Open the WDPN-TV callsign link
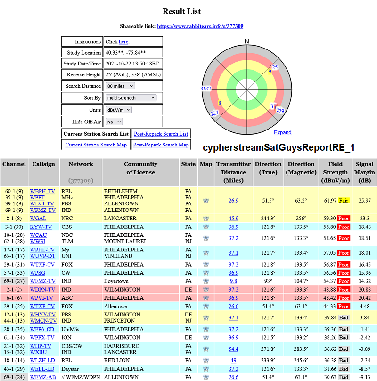 pos(42,290)
